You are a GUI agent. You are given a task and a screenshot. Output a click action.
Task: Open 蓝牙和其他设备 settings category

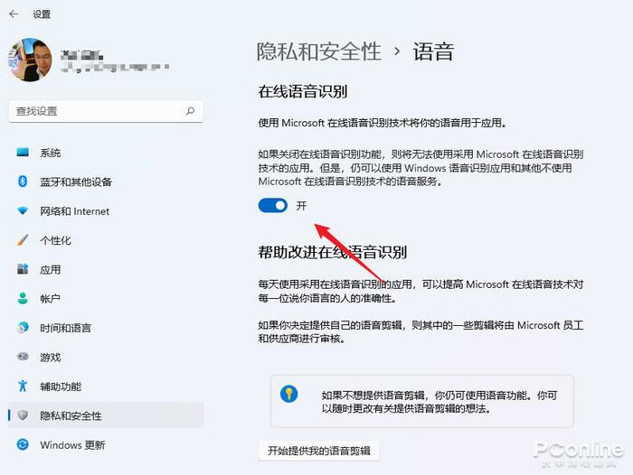pos(106,182)
